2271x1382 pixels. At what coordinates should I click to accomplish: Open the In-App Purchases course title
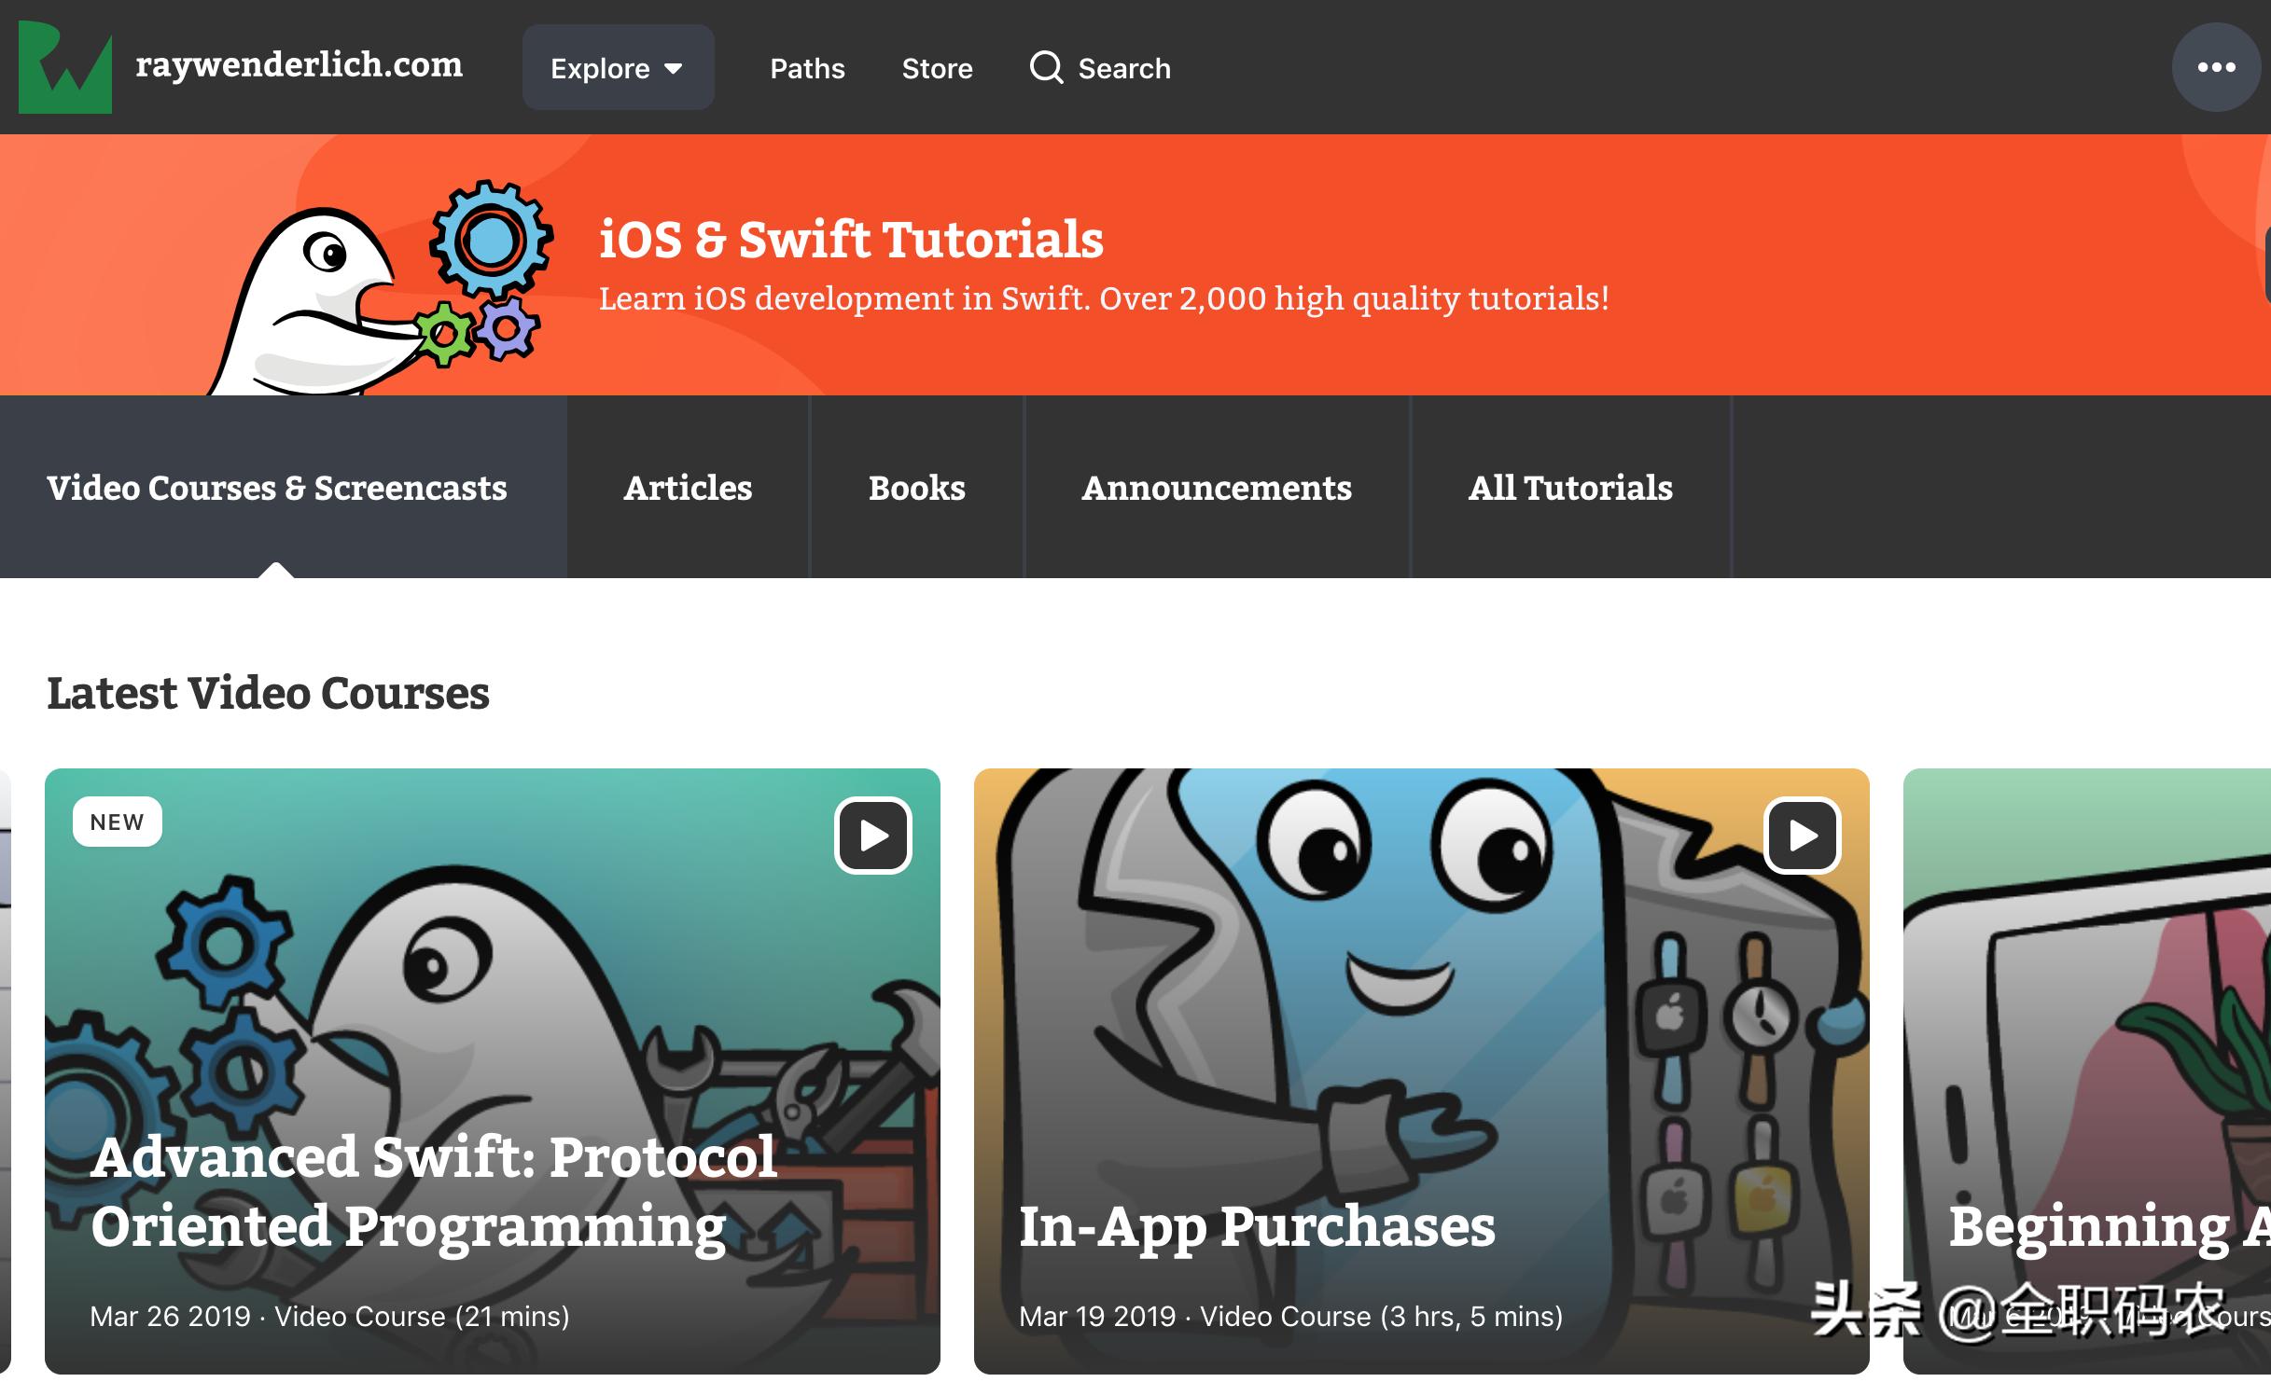coord(1257,1225)
